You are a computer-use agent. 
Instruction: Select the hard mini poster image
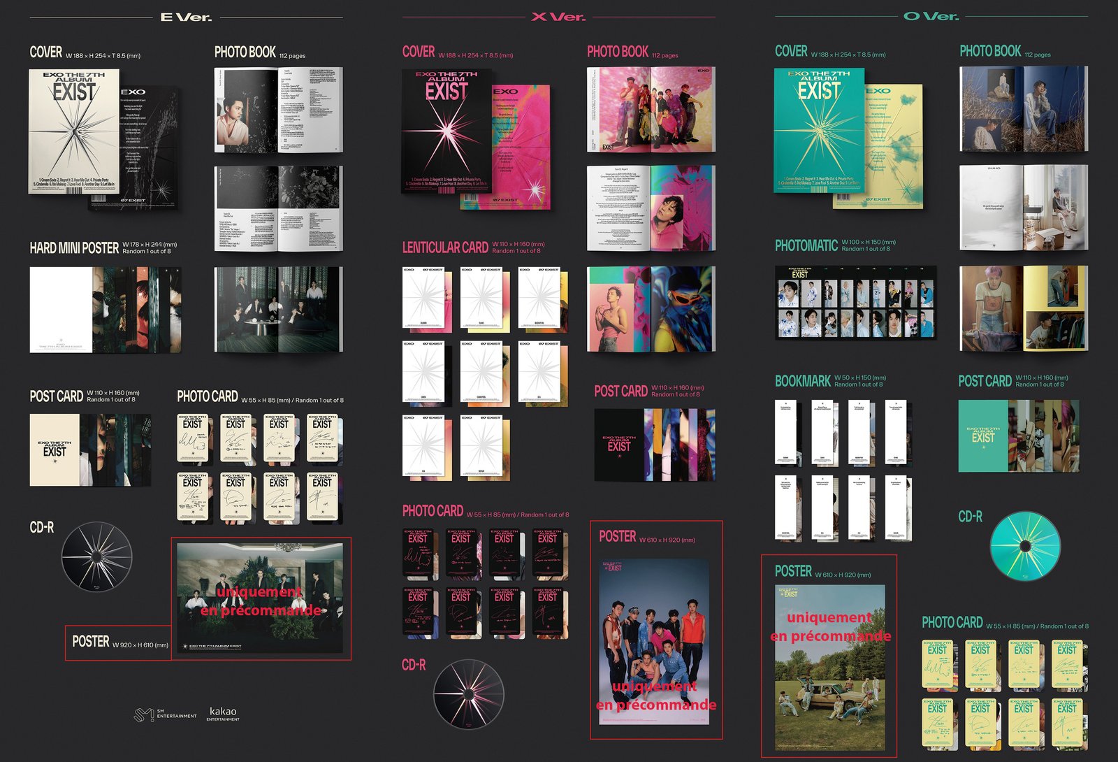coord(106,309)
